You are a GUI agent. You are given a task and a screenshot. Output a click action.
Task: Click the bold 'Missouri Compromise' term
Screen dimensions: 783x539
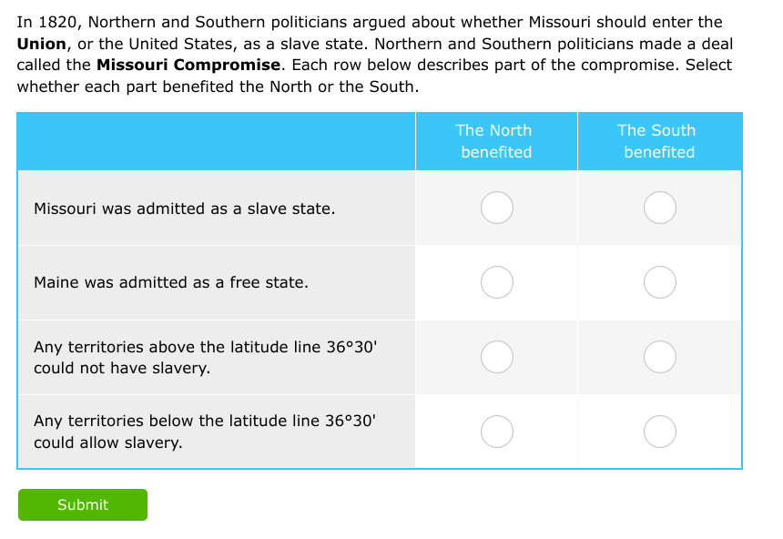coord(188,65)
